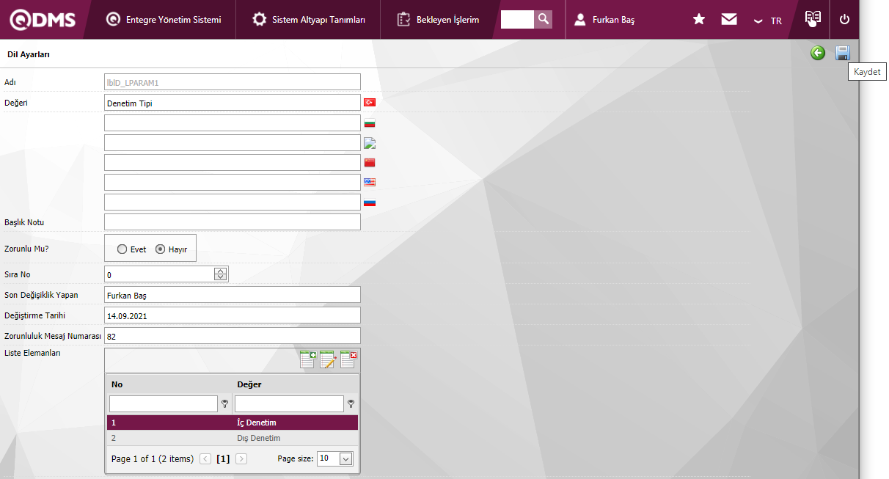Select the Evet radio button

[122, 249]
